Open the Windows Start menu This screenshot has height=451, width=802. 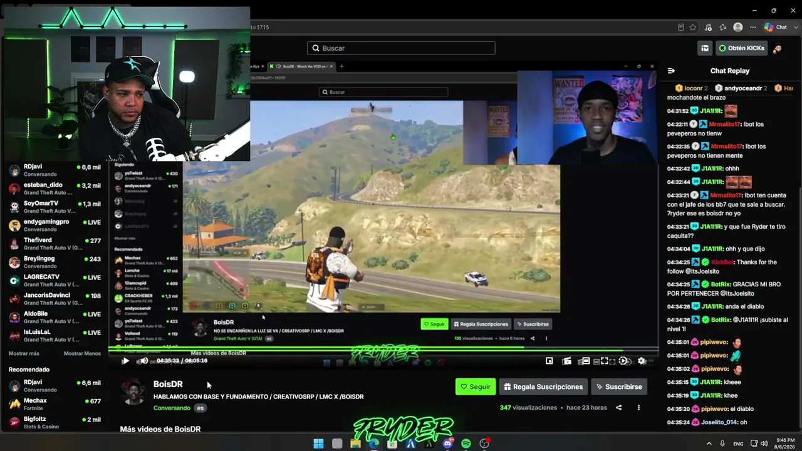point(318,443)
